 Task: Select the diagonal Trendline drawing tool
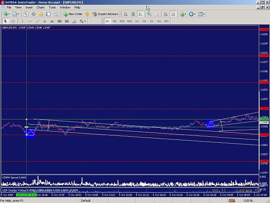point(37,21)
